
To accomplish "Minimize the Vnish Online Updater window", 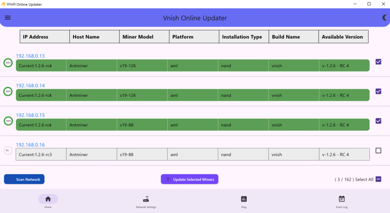I will [x=355, y=4].
